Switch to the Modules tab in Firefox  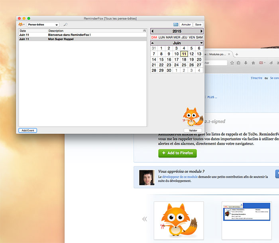click(216, 54)
